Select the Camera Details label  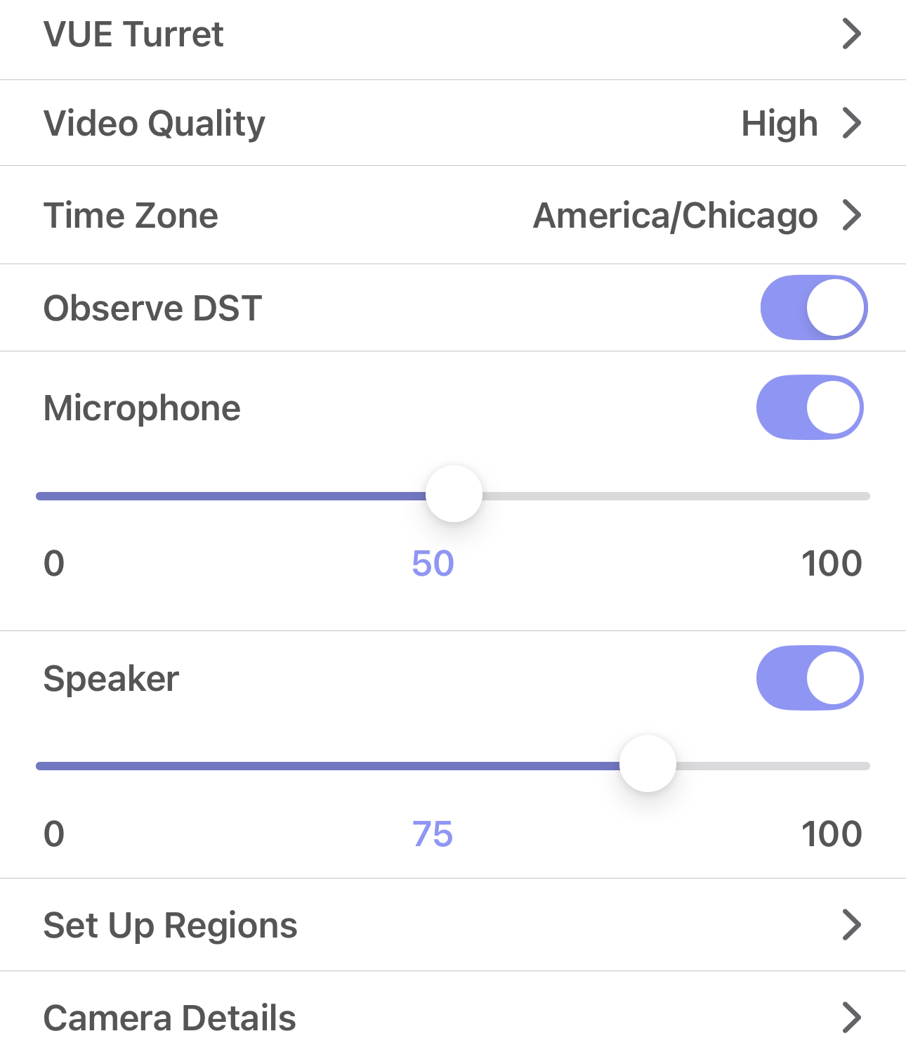pos(169,1018)
